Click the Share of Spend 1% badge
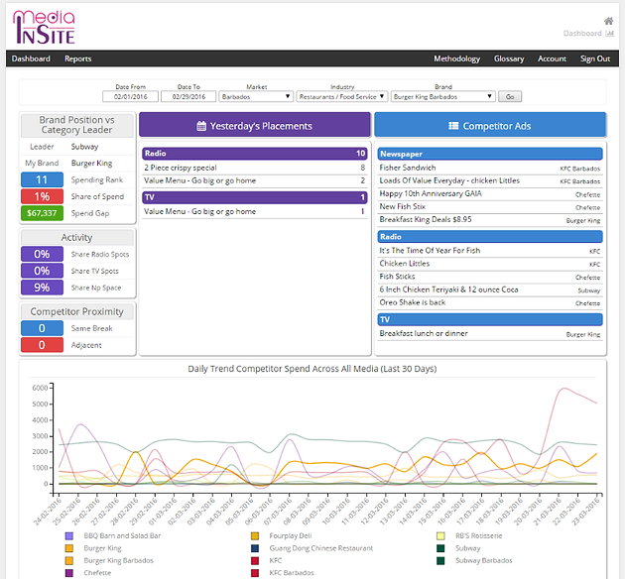625x579 pixels. [42, 196]
